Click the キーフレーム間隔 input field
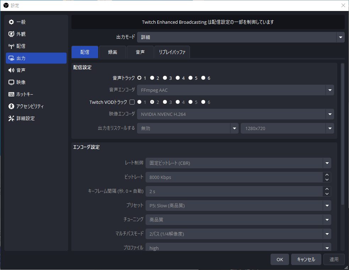 (x=234, y=191)
